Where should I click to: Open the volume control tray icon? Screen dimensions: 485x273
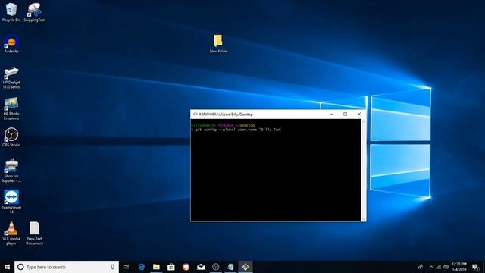(x=446, y=267)
